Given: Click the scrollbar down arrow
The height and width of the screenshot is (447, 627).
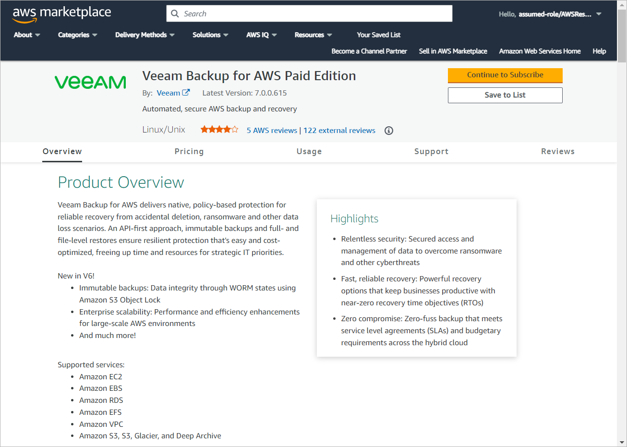Looking at the screenshot, I should (622, 442).
